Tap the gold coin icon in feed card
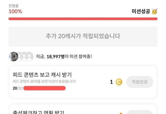 pos(119,82)
